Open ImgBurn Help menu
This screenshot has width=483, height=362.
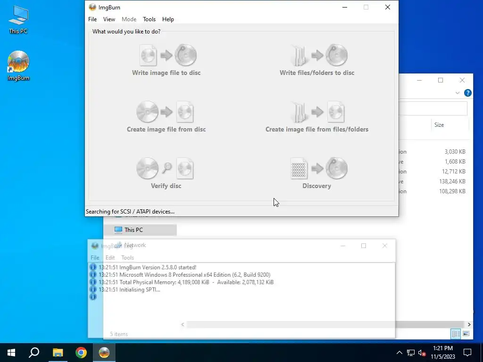[168, 19]
